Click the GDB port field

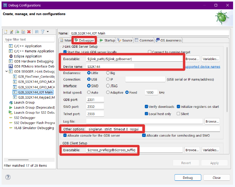click(x=95, y=100)
